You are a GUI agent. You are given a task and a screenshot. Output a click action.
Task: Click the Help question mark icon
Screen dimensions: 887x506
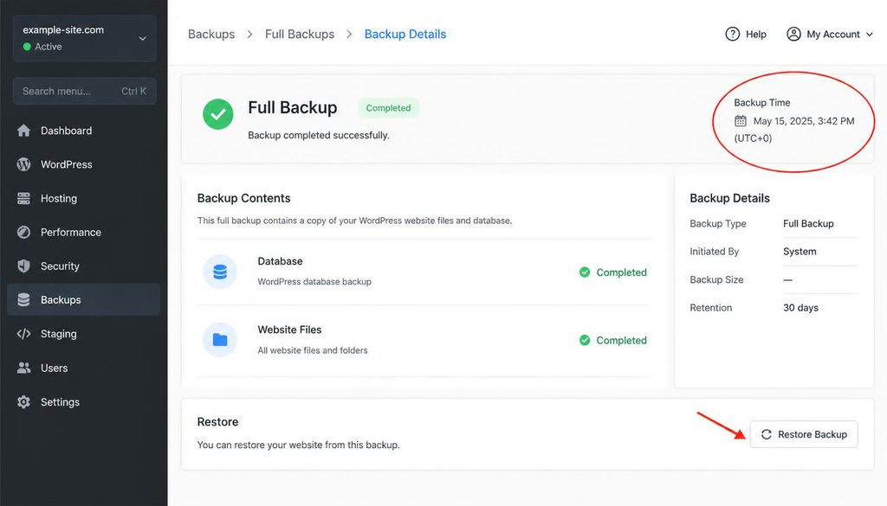tap(733, 34)
